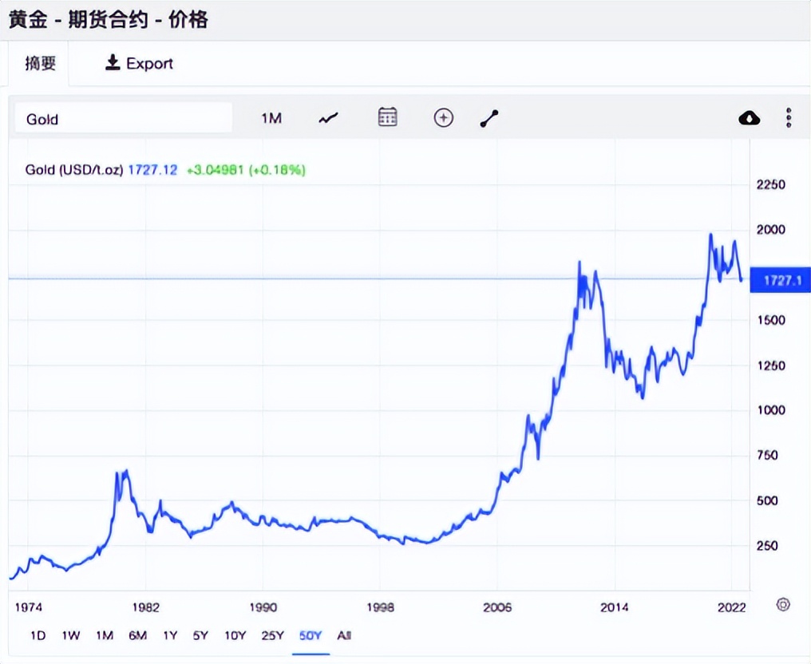Activate the All time range
This screenshot has width=811, height=664.
(344, 636)
